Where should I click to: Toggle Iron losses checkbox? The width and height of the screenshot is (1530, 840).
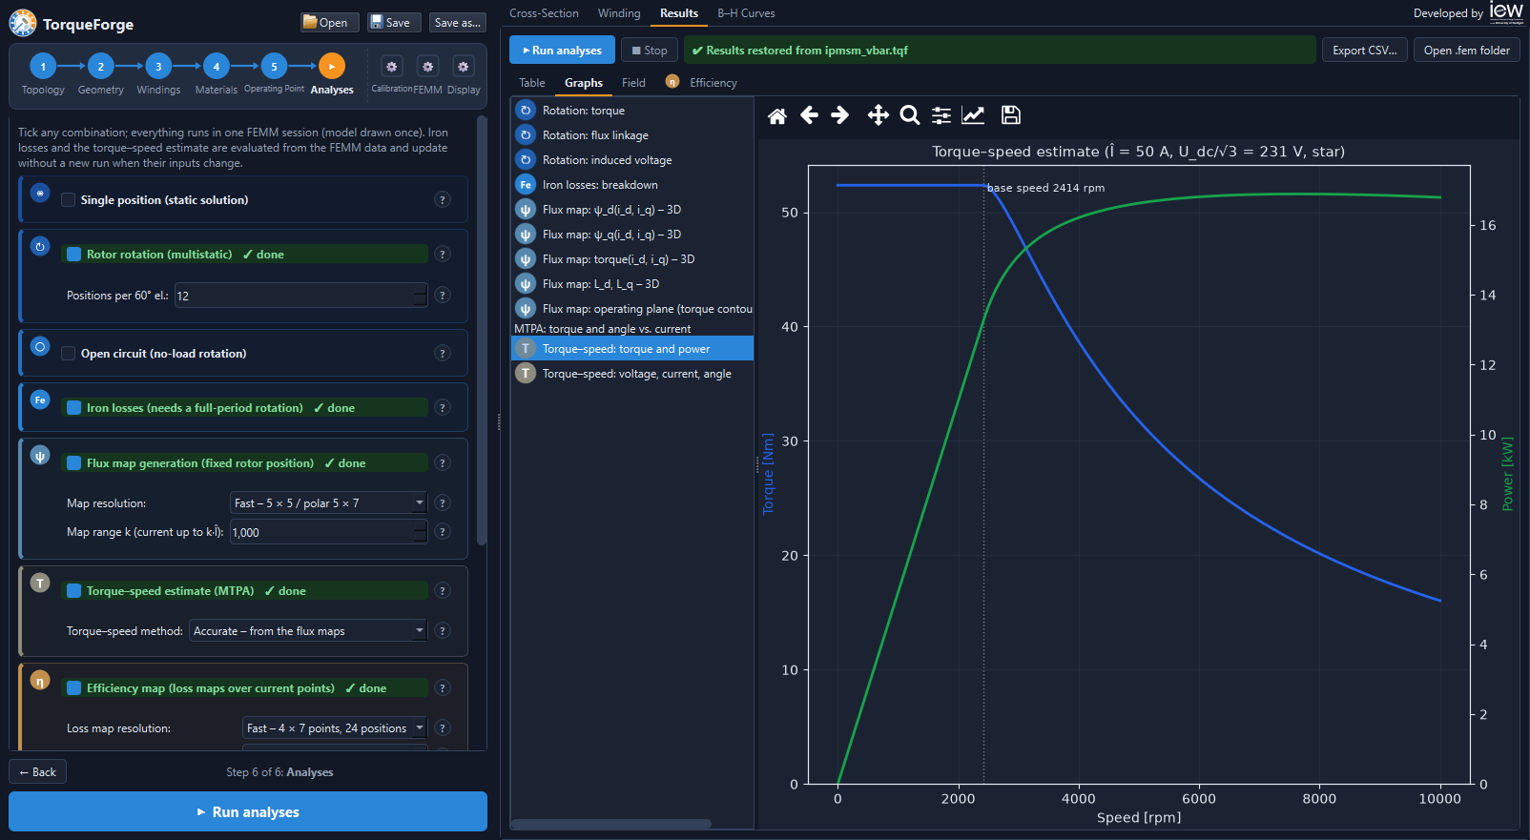click(x=73, y=408)
